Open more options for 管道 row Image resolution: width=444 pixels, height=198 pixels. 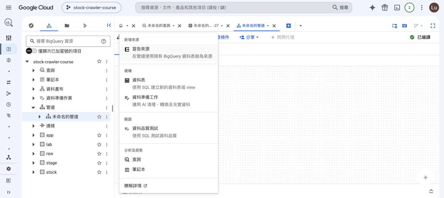[x=106, y=108]
